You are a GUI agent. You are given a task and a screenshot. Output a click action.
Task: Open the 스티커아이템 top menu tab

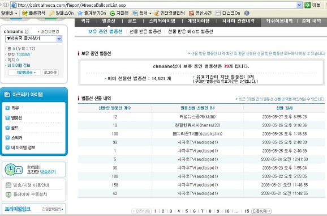pos(162,21)
